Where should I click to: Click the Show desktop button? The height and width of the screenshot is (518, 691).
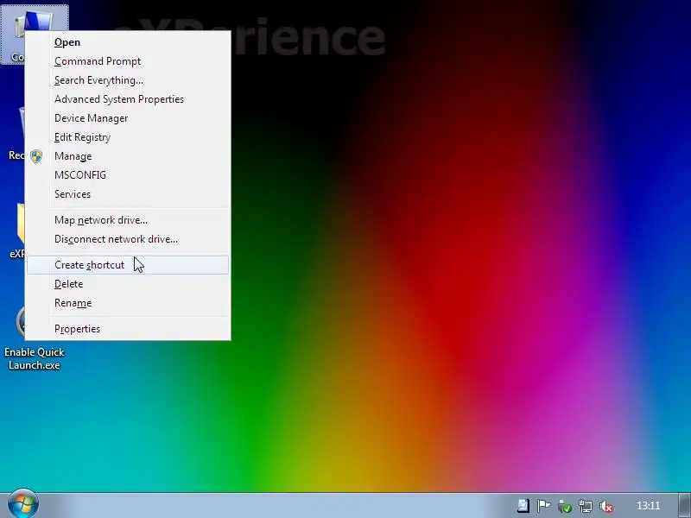[684, 505]
